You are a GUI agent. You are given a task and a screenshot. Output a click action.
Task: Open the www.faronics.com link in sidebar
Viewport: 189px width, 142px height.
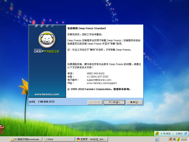tap(47, 94)
